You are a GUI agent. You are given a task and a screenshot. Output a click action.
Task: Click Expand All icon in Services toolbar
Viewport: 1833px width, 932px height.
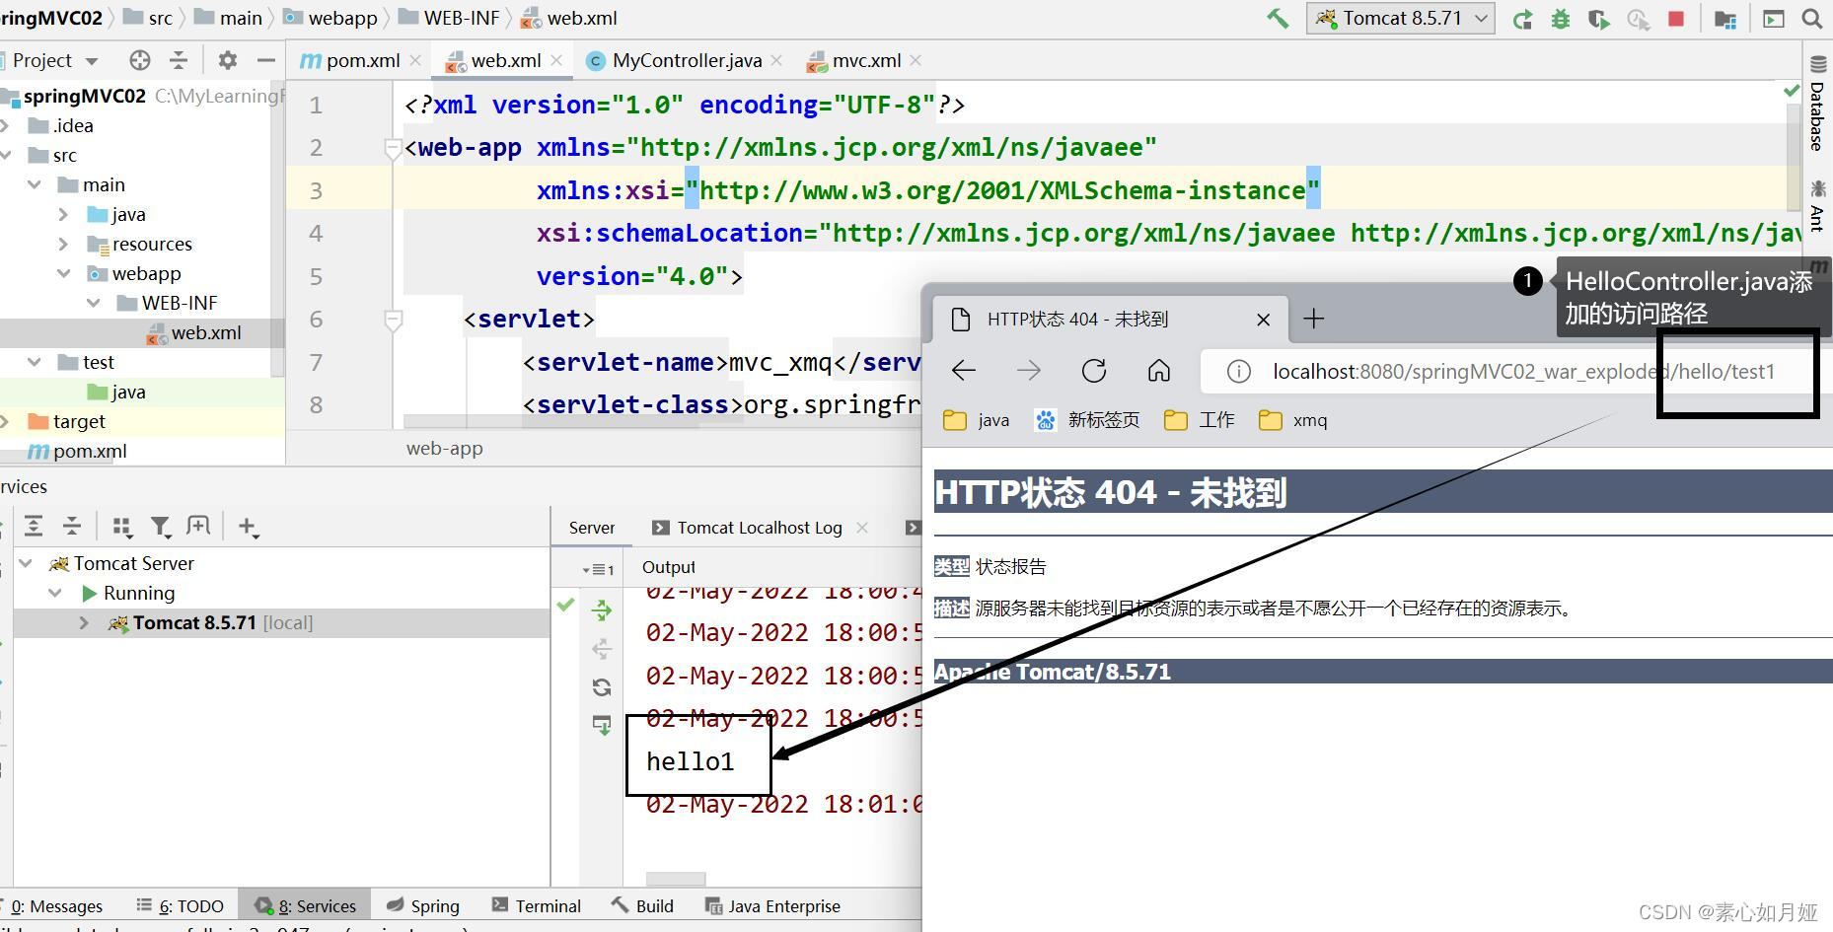(34, 526)
